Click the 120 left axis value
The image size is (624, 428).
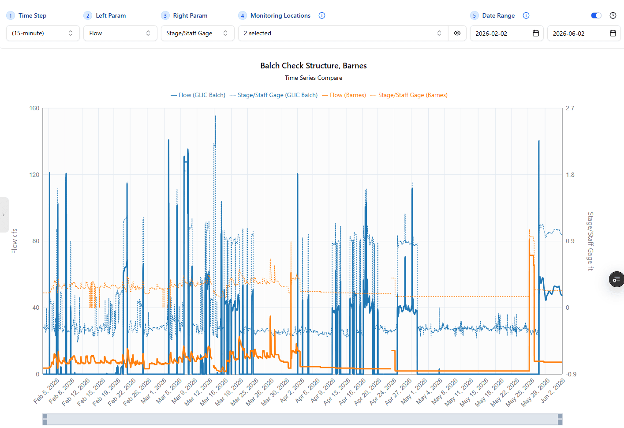click(34, 175)
